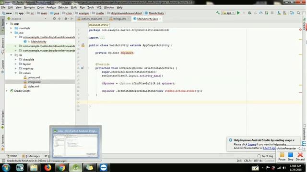
Task: Click the Collapse All icon in the Project panel
Action: tap(59, 19)
